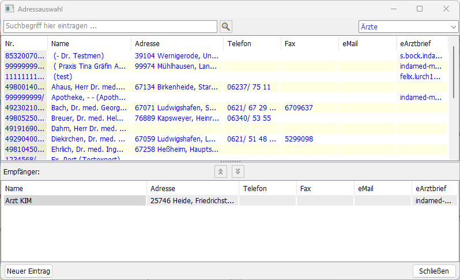Viewport: 460px width, 280px height.
Task: Select the Diekirchen, Dr. med. row
Action: (88, 139)
